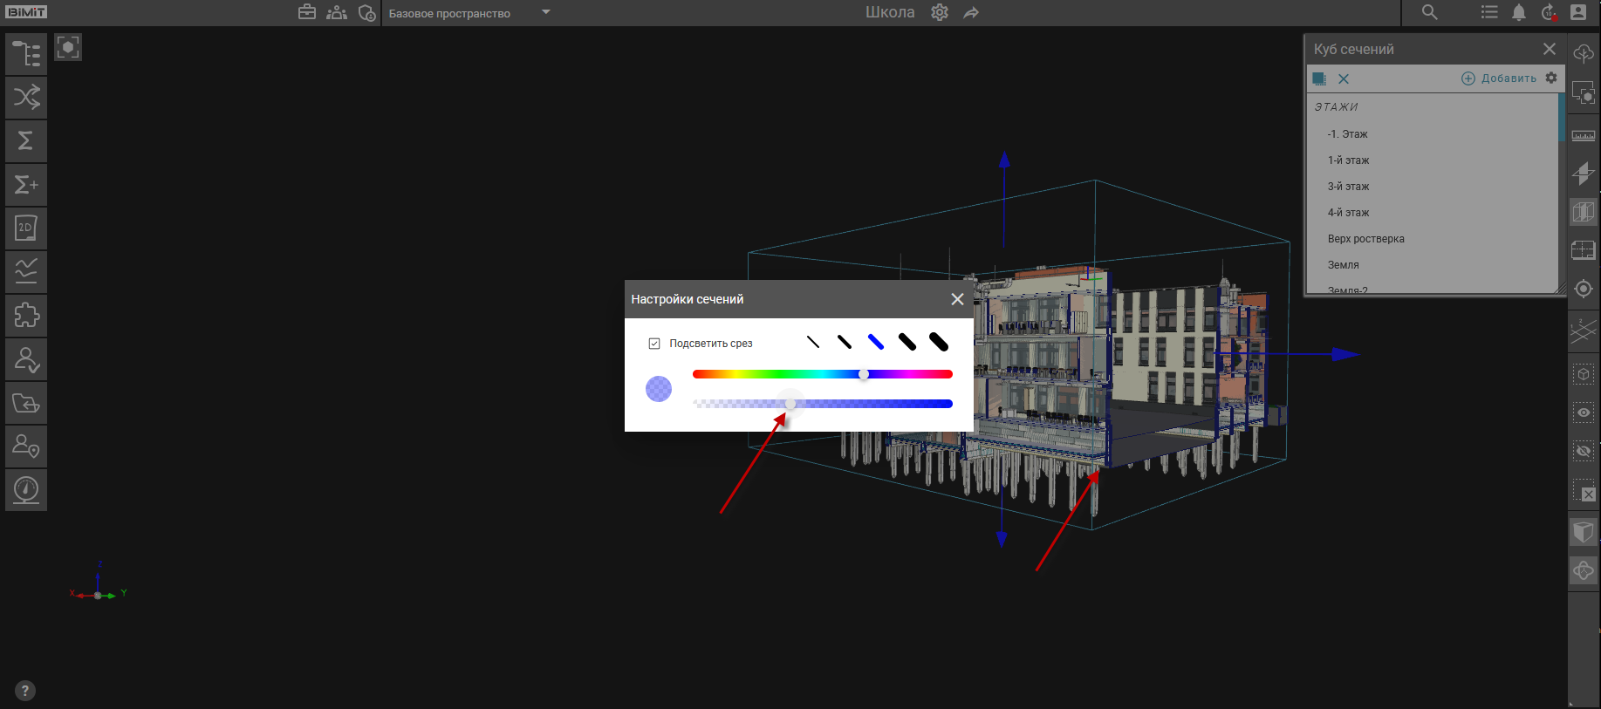Open notifications bell icon

(1519, 12)
